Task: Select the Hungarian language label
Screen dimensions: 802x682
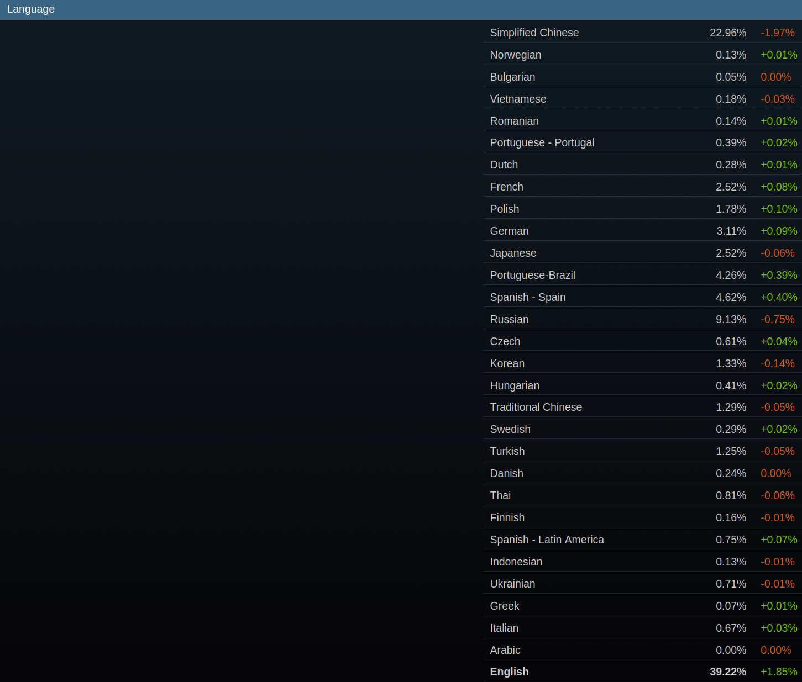Action: 515,385
